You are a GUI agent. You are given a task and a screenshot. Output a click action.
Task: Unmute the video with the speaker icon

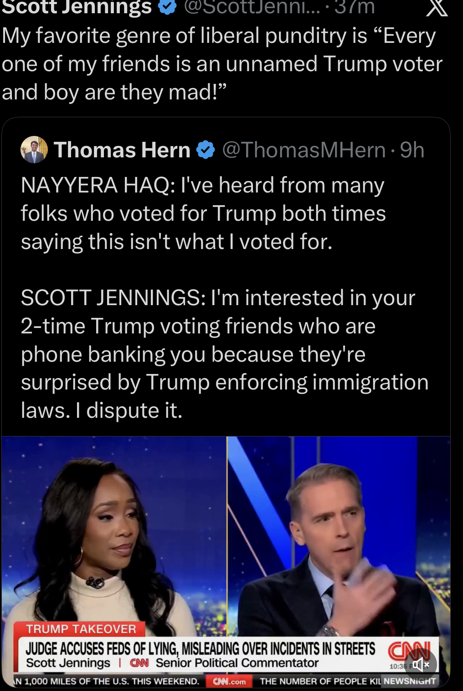[x=421, y=665]
